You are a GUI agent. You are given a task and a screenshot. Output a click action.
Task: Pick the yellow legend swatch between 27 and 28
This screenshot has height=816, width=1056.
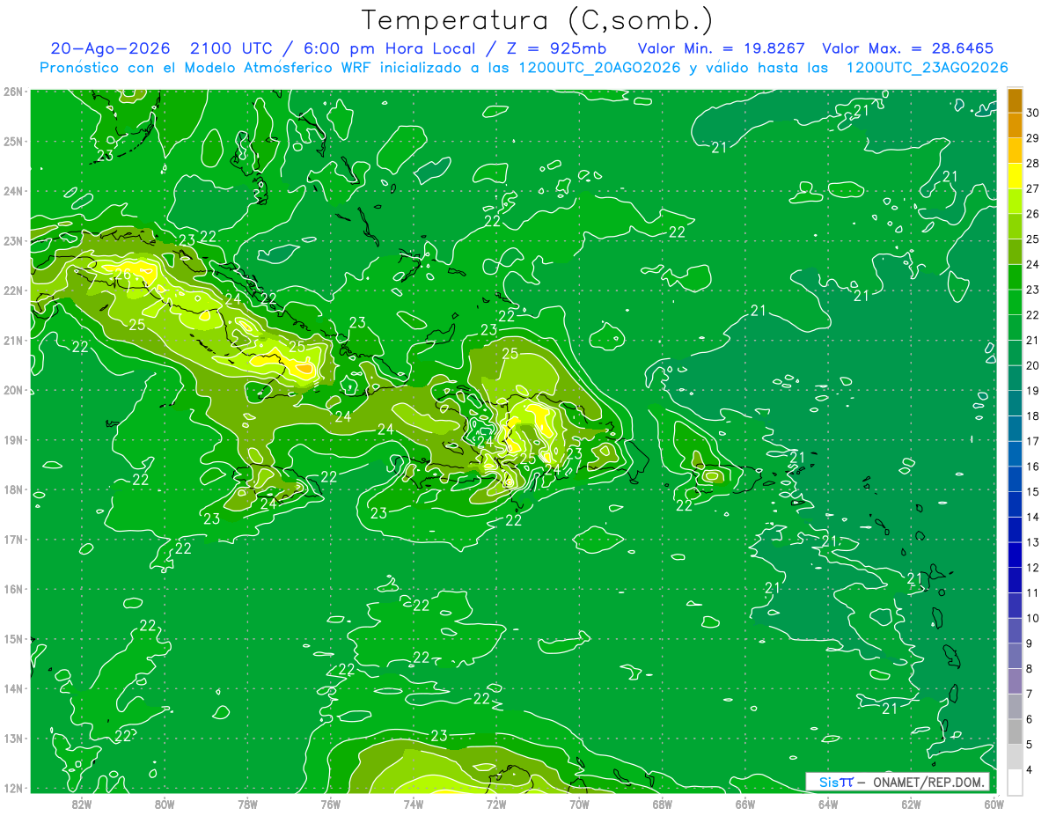click(x=1015, y=176)
